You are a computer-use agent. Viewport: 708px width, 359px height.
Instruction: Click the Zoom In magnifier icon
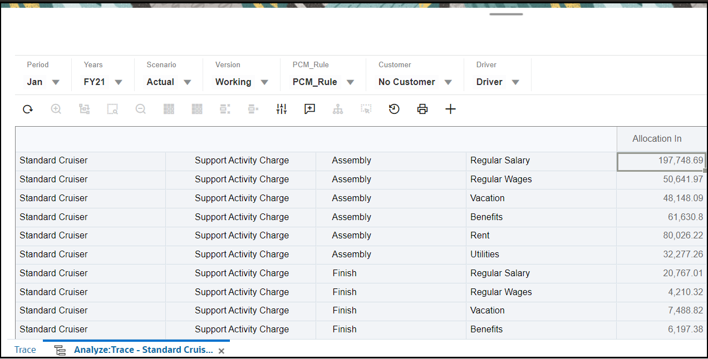pyautogui.click(x=56, y=109)
